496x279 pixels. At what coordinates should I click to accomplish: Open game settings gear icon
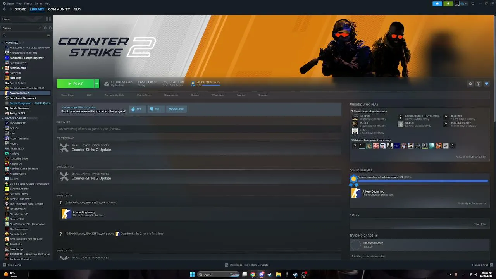470,84
